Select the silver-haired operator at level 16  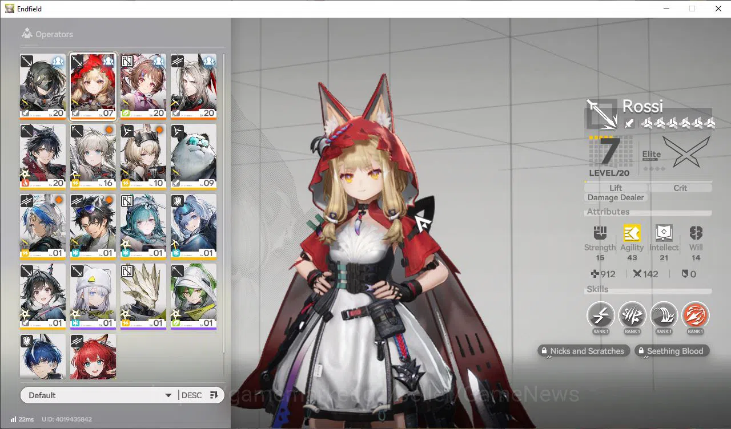click(x=93, y=157)
